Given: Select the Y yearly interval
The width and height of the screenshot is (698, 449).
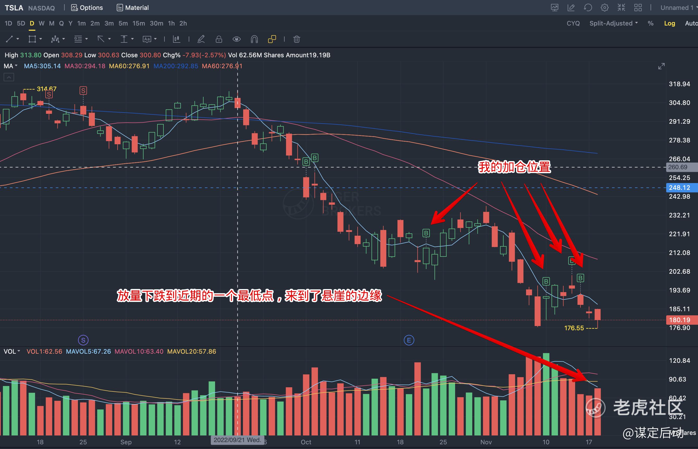Looking at the screenshot, I should tap(70, 23).
